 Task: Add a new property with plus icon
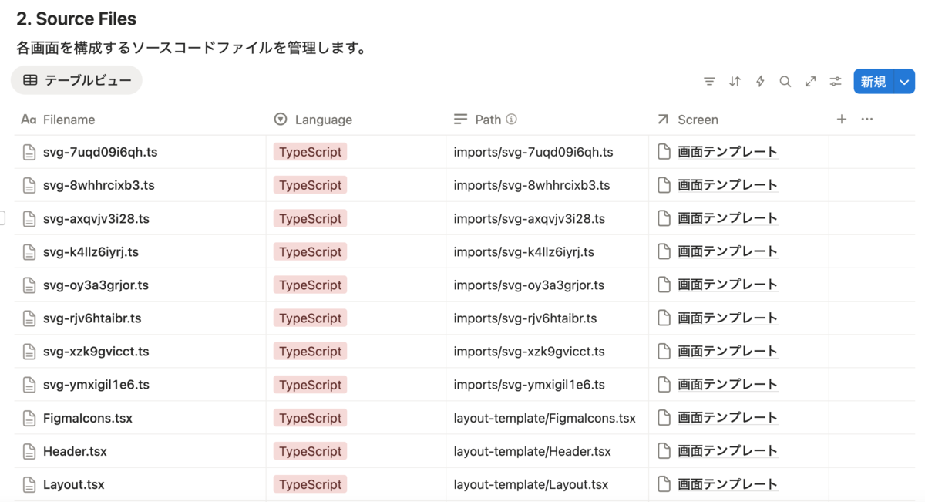point(842,119)
